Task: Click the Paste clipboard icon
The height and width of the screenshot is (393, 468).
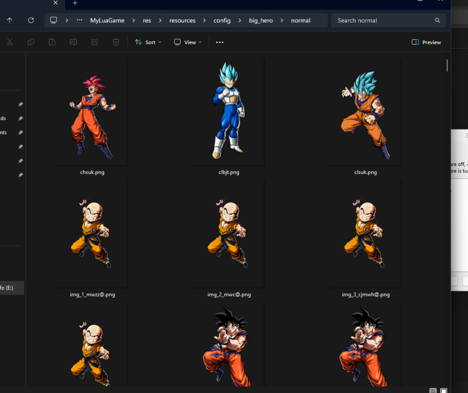Action: tap(52, 42)
